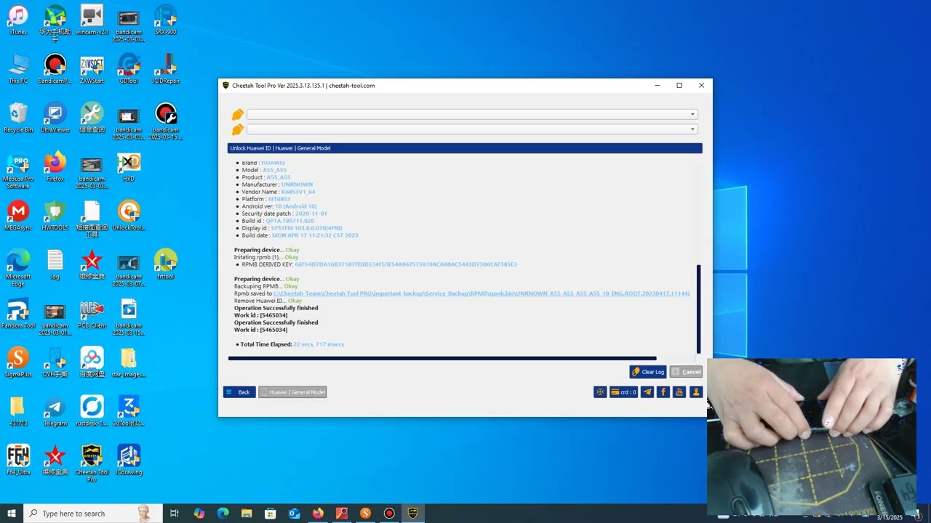Open the Telegram desktop shortcut
This screenshot has width=931, height=523.
55,411
